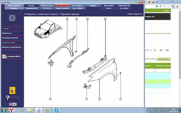Show 200 items per page in browser
This screenshot has width=181, height=113.
[167, 50]
